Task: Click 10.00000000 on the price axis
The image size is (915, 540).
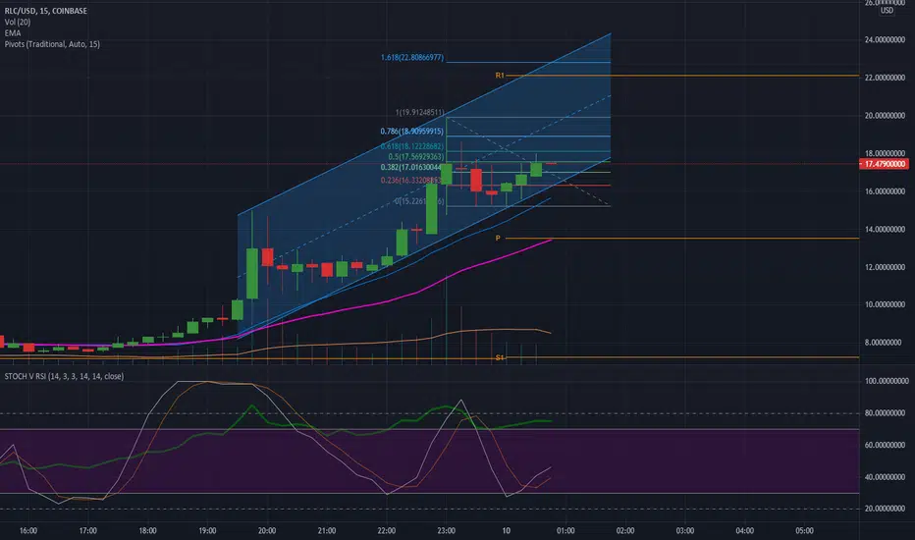Action: point(885,304)
